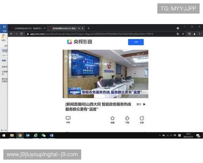Open the Windows Start menu
Image resolution: width=203 pixels, height=163 pixels.
point(4,135)
